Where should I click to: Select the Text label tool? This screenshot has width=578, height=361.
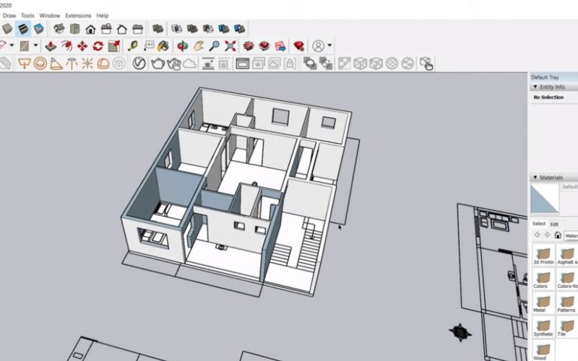[x=149, y=46]
